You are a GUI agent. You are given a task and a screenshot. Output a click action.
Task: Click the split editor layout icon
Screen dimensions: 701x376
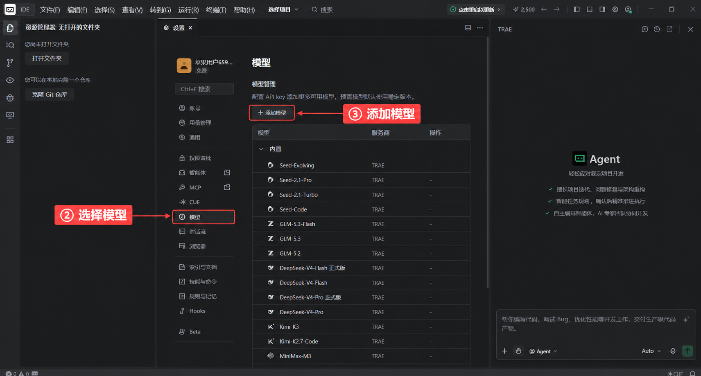(468, 28)
